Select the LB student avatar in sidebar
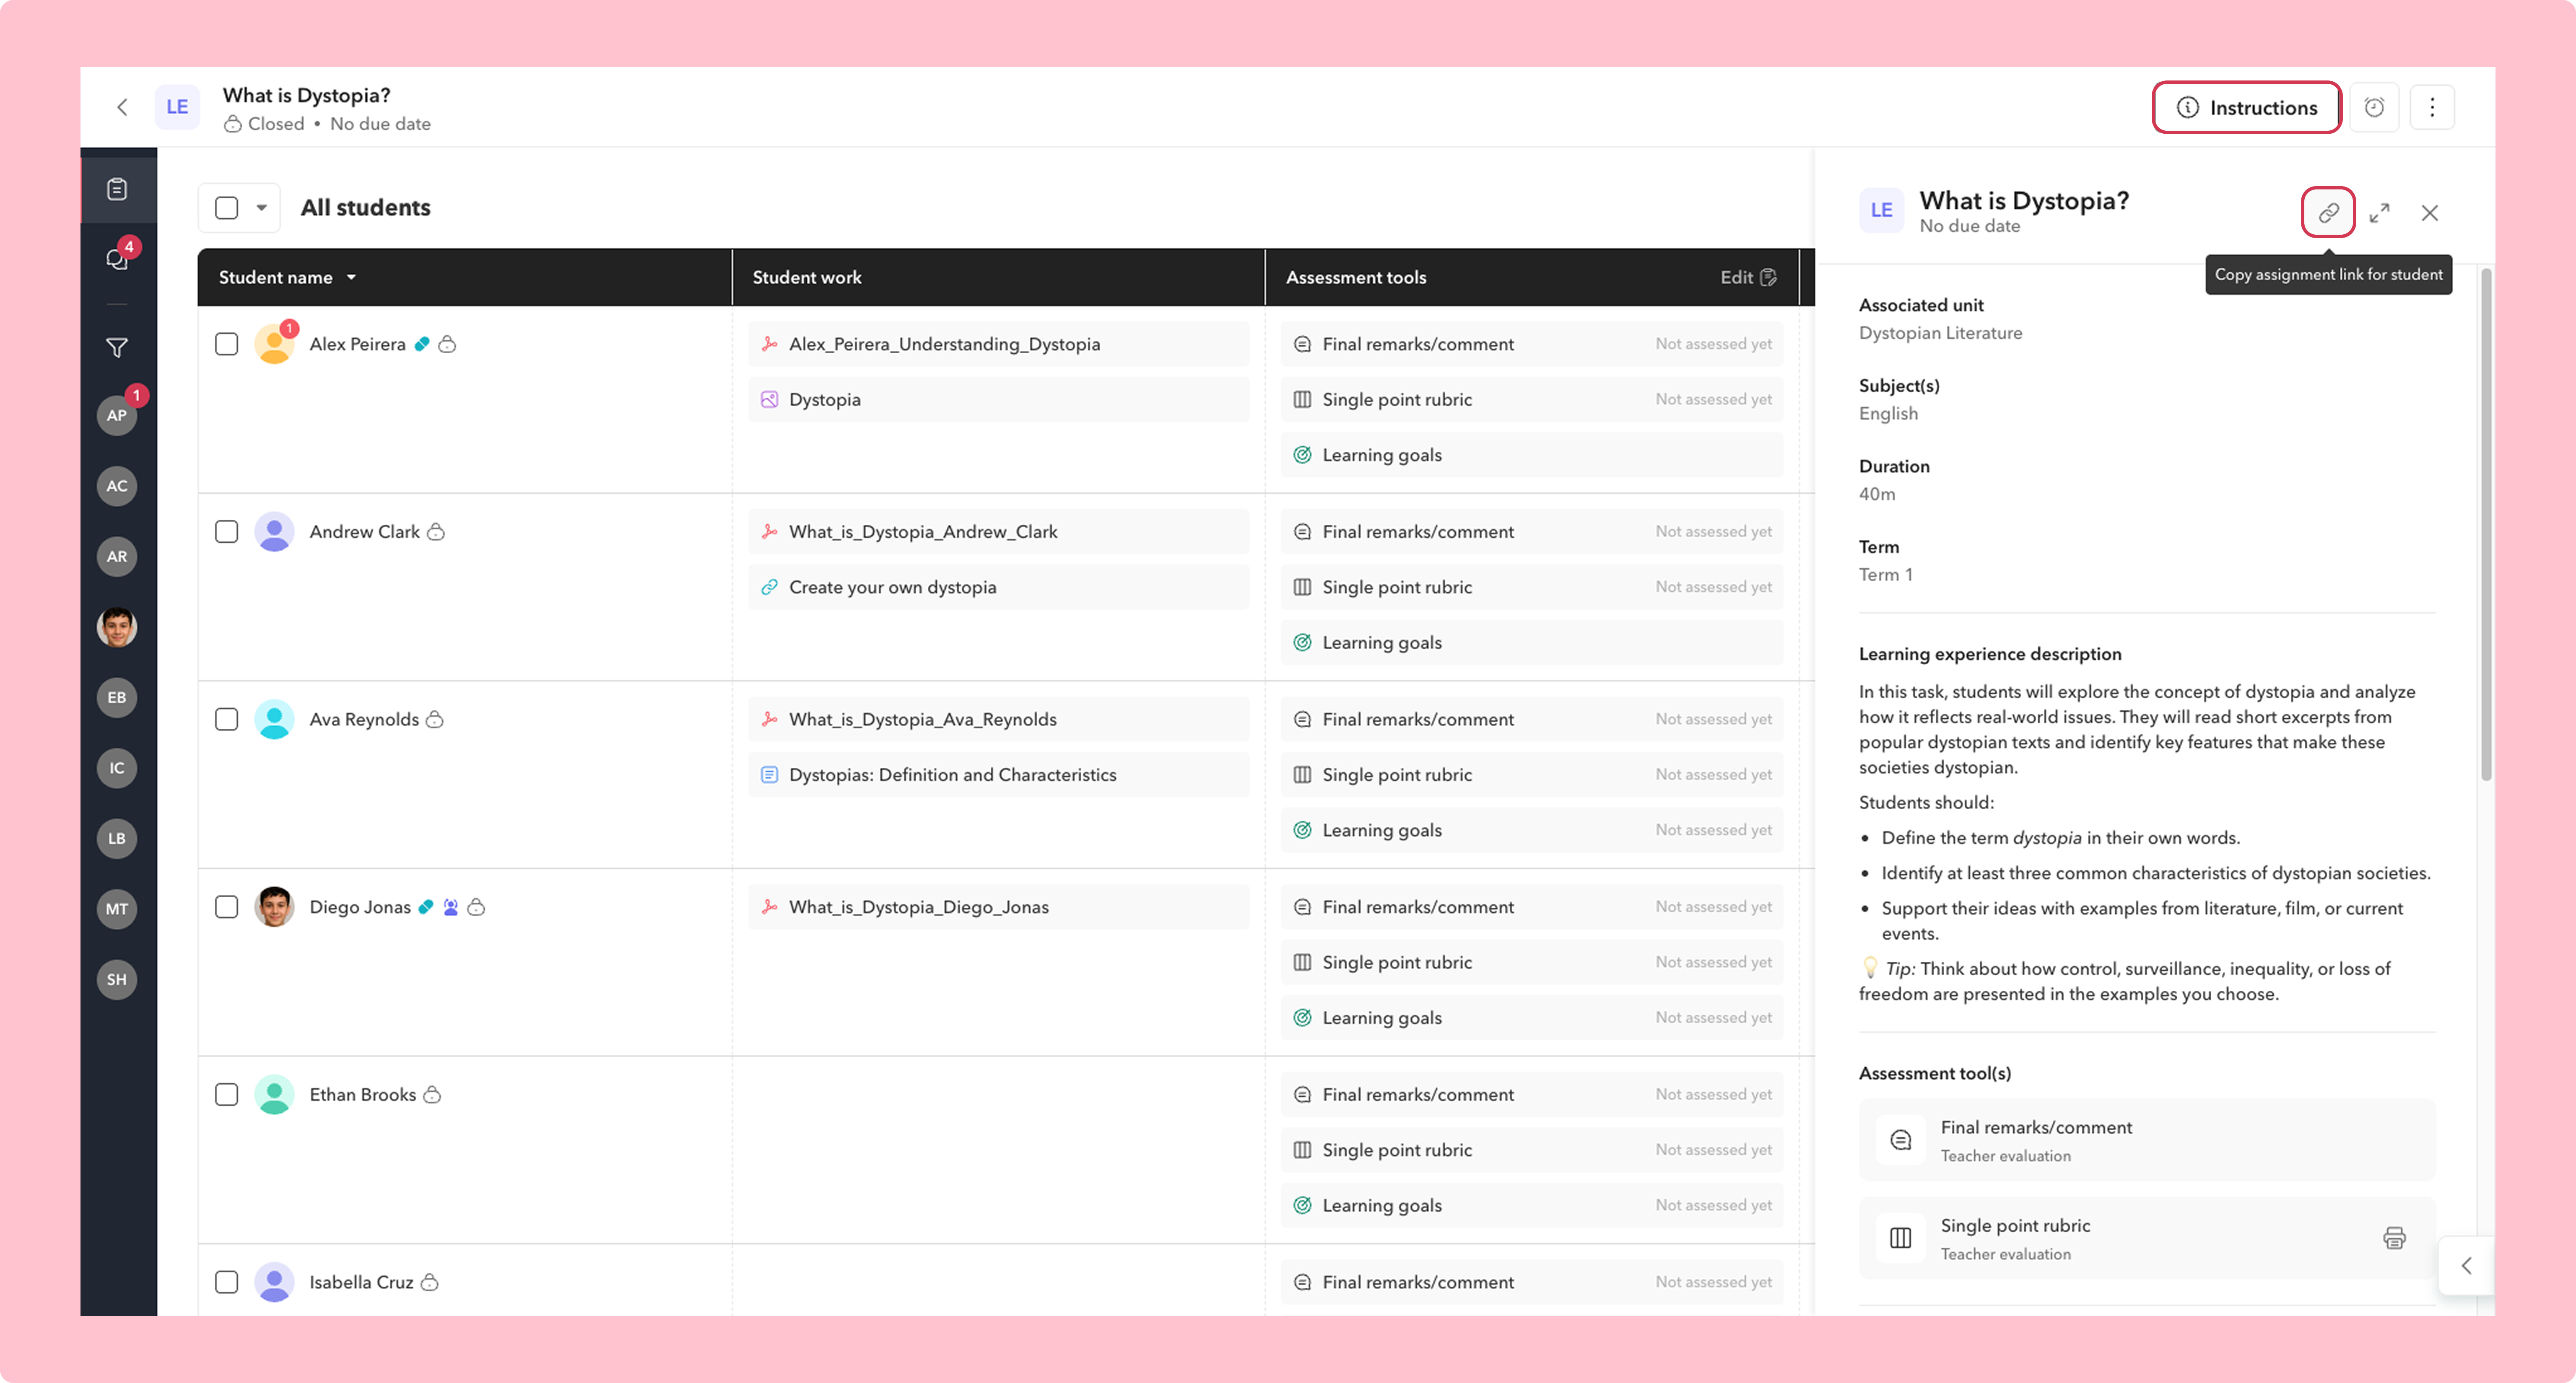Viewport: 2576px width, 1383px height. tap(117, 839)
